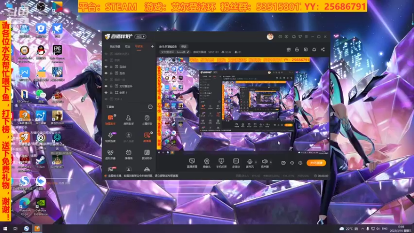Open Windows Start menu
This screenshot has height=233, width=414.
point(5,228)
